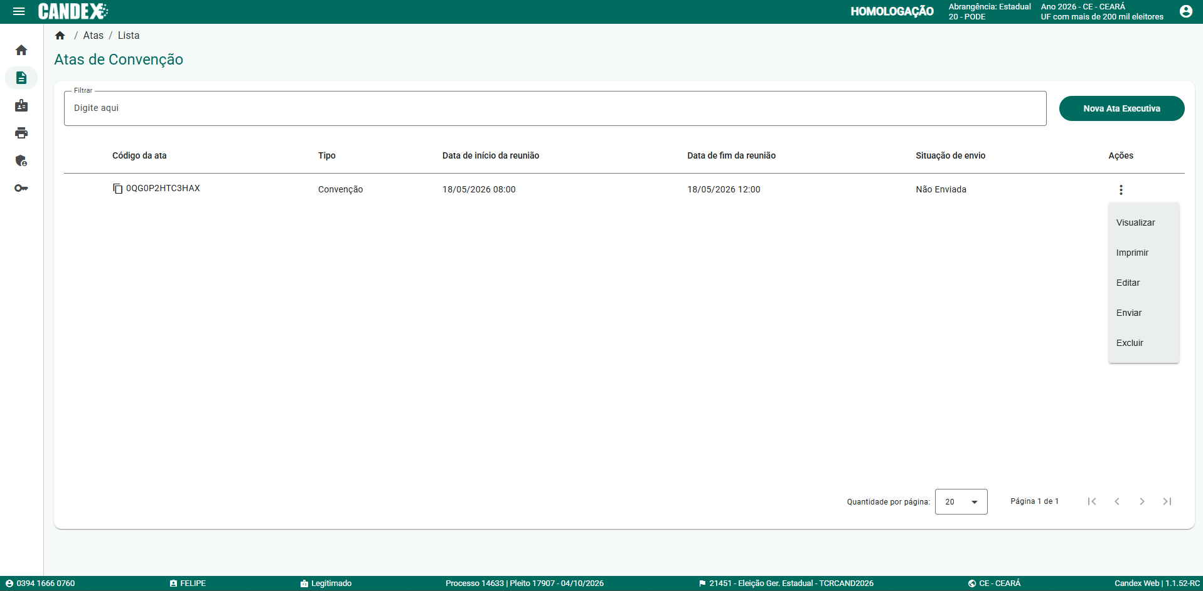Go to Home in the sidebar
Viewport: 1203px width, 591px height.
tap(21, 50)
